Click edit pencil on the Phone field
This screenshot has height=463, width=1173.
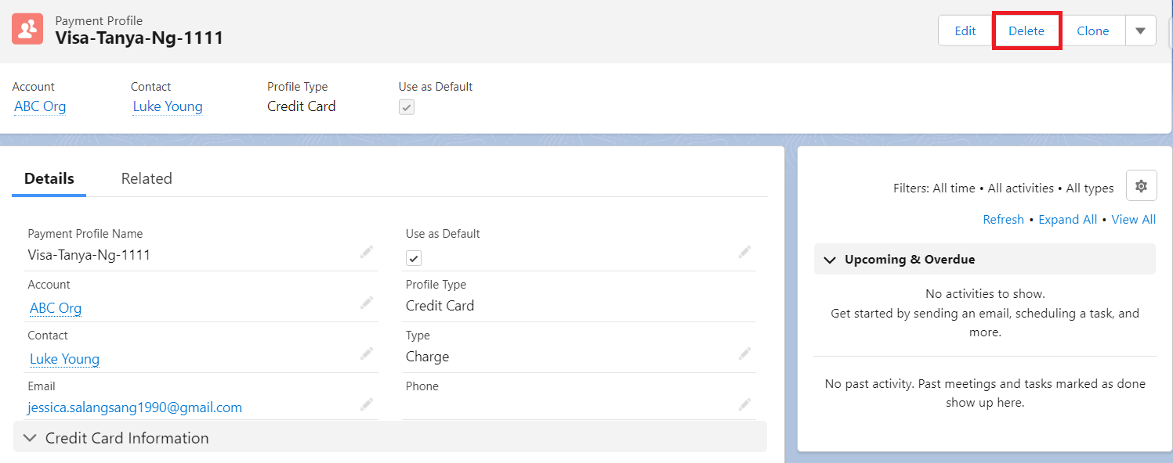coord(744,404)
